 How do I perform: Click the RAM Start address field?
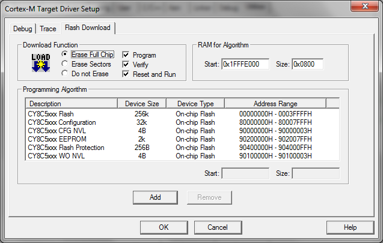[x=245, y=64]
